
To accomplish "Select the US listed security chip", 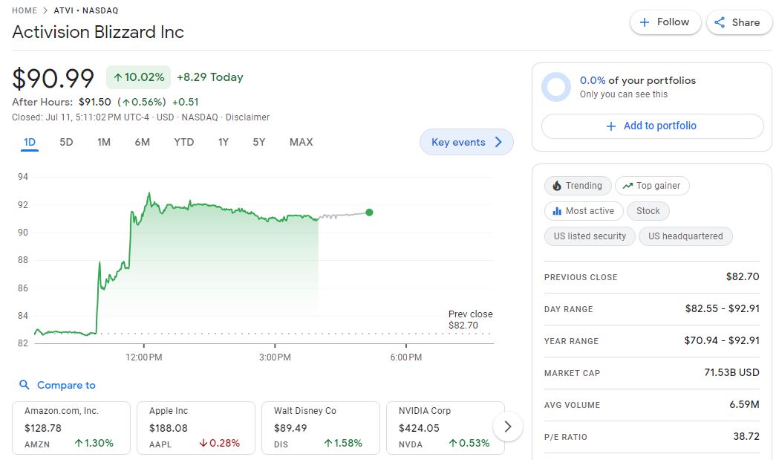I will pyautogui.click(x=590, y=236).
